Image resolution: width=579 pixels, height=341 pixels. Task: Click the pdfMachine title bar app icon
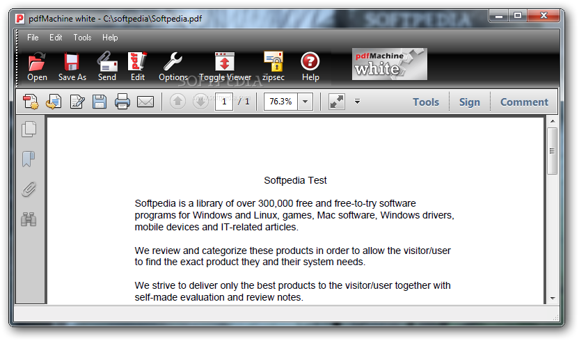click(19, 19)
